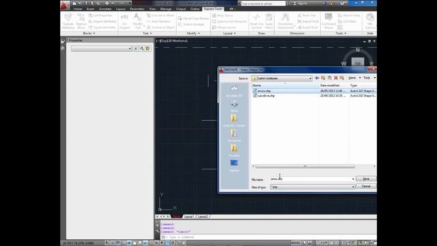Click the Quick Select icon in the Properties panel
Viewport: 437px width, 246px height.
click(x=148, y=49)
